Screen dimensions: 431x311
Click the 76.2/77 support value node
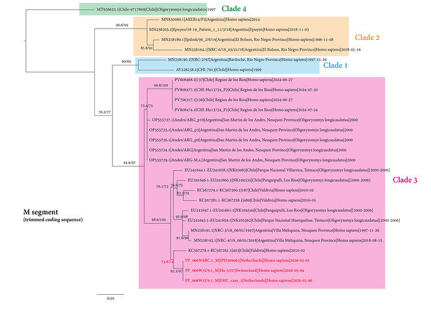(x=104, y=112)
